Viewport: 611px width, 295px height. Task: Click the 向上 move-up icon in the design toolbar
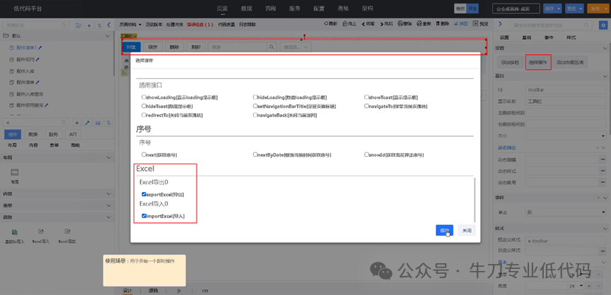pyautogui.click(x=344, y=24)
